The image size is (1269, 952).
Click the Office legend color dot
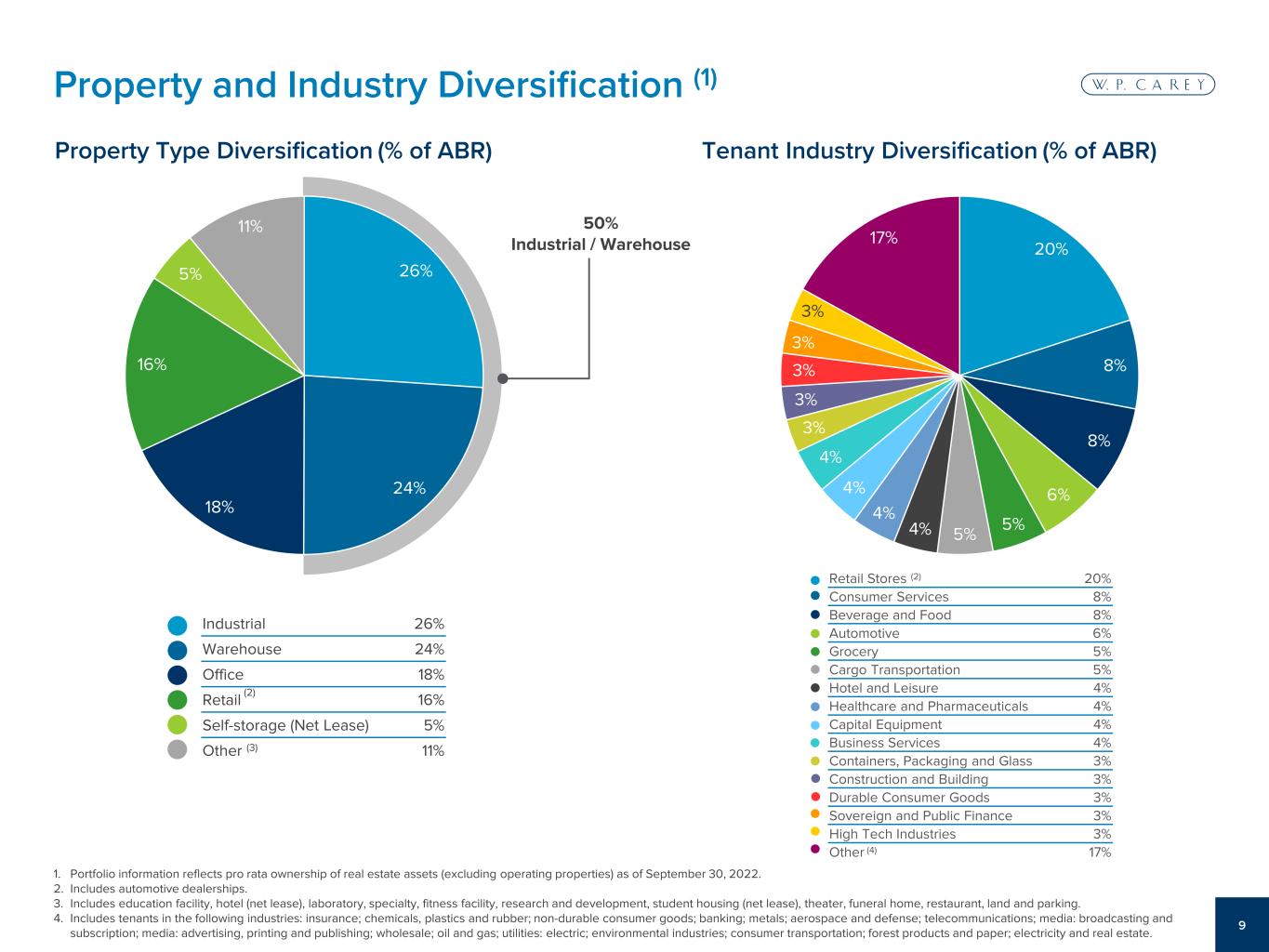[x=178, y=674]
